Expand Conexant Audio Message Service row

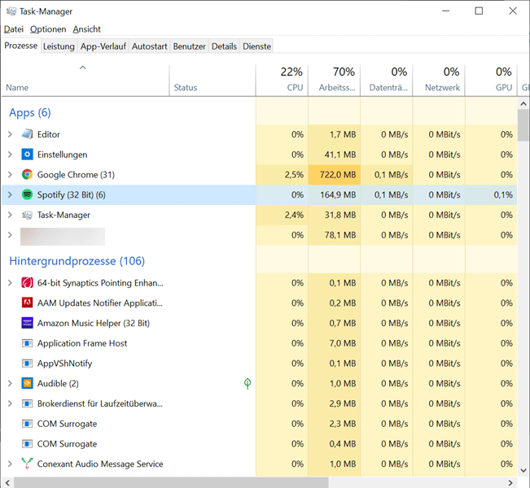(x=10, y=464)
